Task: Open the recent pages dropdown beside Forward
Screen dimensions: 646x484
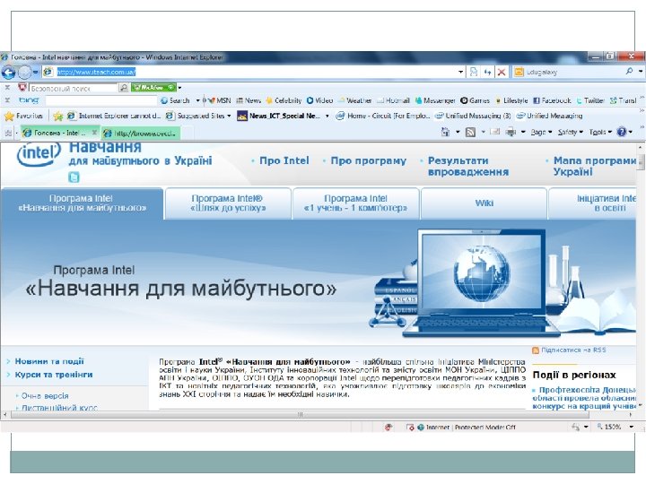Action: (36, 72)
